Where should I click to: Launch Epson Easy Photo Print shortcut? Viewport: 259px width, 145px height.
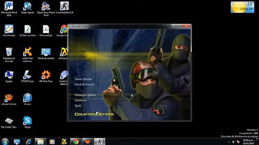46,9
